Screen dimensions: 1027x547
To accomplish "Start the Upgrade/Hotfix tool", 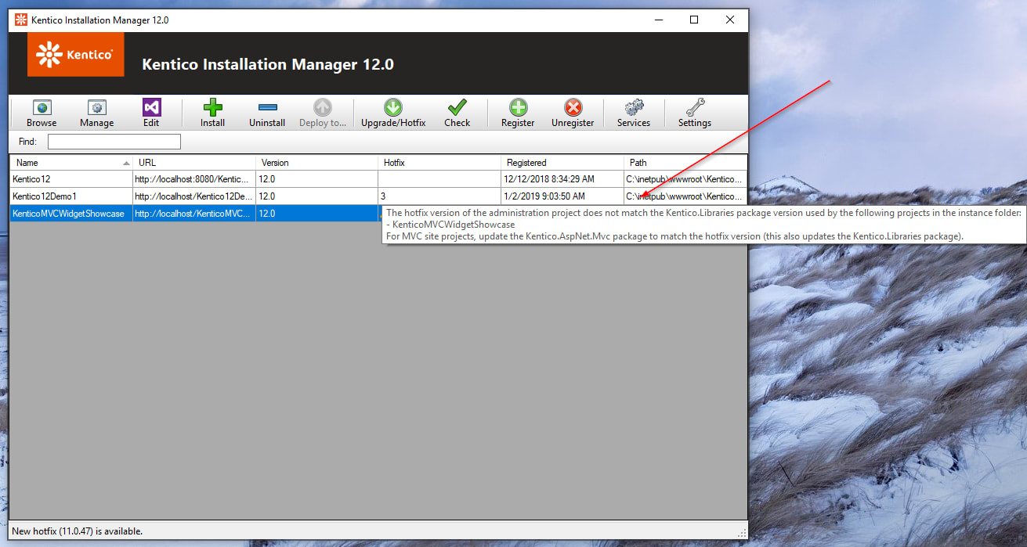I will click(393, 113).
